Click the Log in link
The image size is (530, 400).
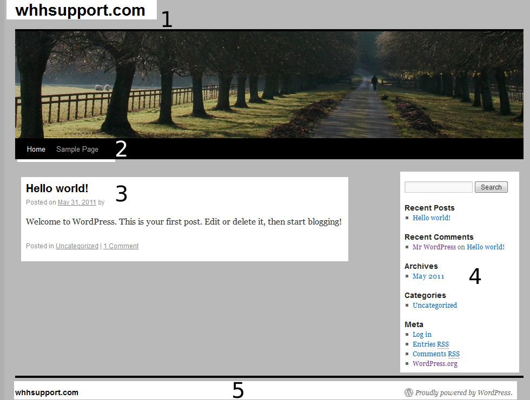click(422, 335)
